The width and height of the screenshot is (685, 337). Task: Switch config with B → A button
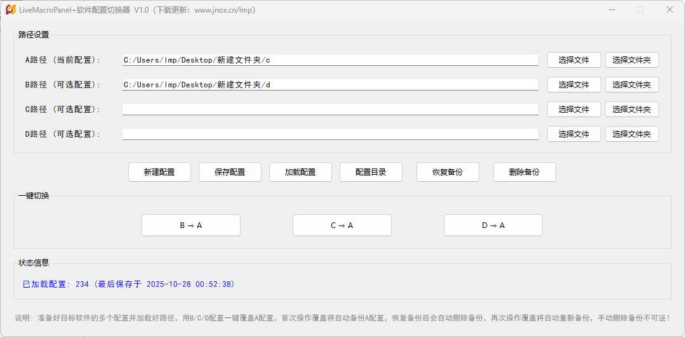click(191, 226)
